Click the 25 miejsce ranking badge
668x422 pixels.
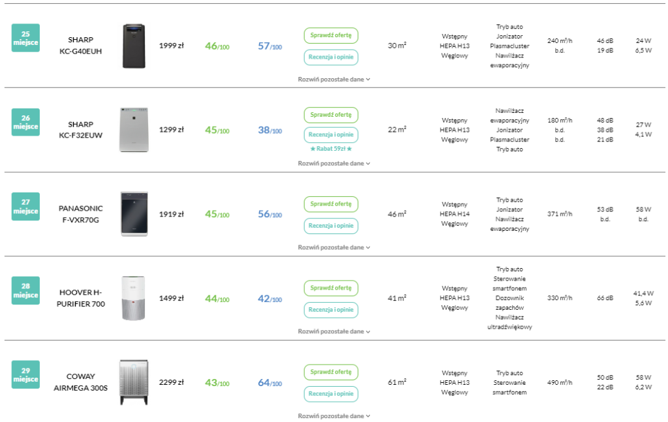pos(25,38)
